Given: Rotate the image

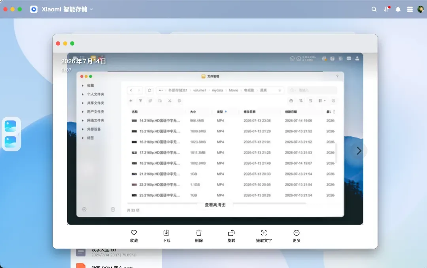Looking at the screenshot, I should point(231,236).
